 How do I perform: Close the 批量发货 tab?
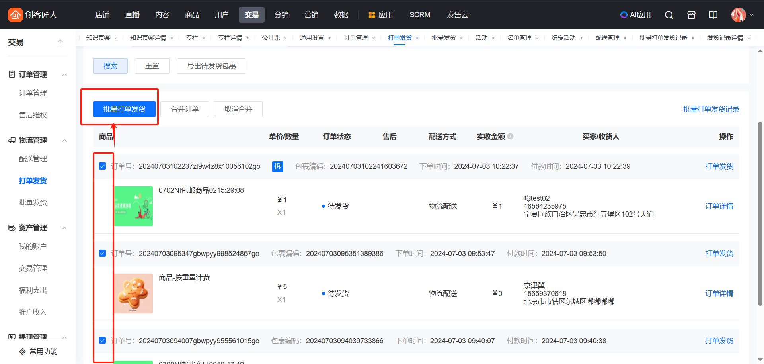coord(461,38)
